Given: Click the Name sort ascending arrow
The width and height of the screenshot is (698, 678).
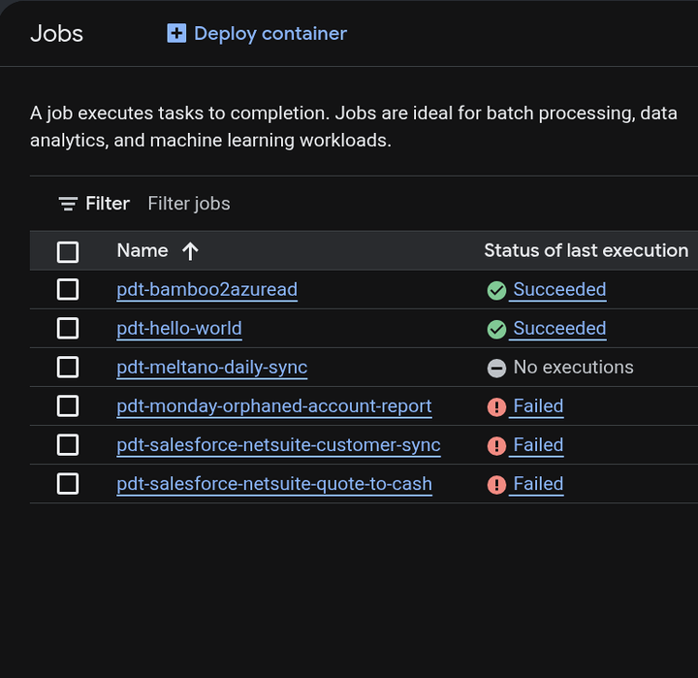Looking at the screenshot, I should coord(190,251).
